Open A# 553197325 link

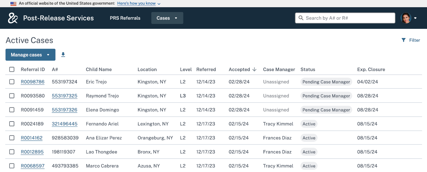[65, 96]
